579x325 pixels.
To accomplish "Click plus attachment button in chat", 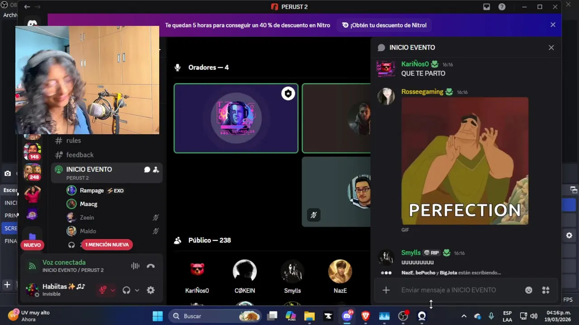I will 386,290.
